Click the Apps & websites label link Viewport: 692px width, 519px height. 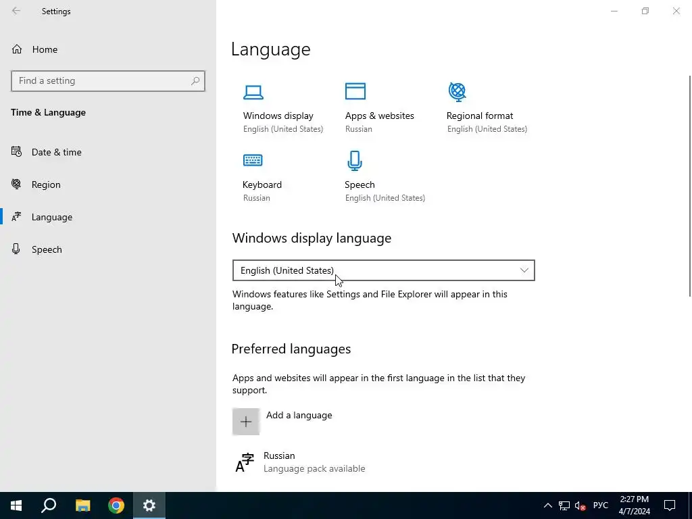(380, 116)
